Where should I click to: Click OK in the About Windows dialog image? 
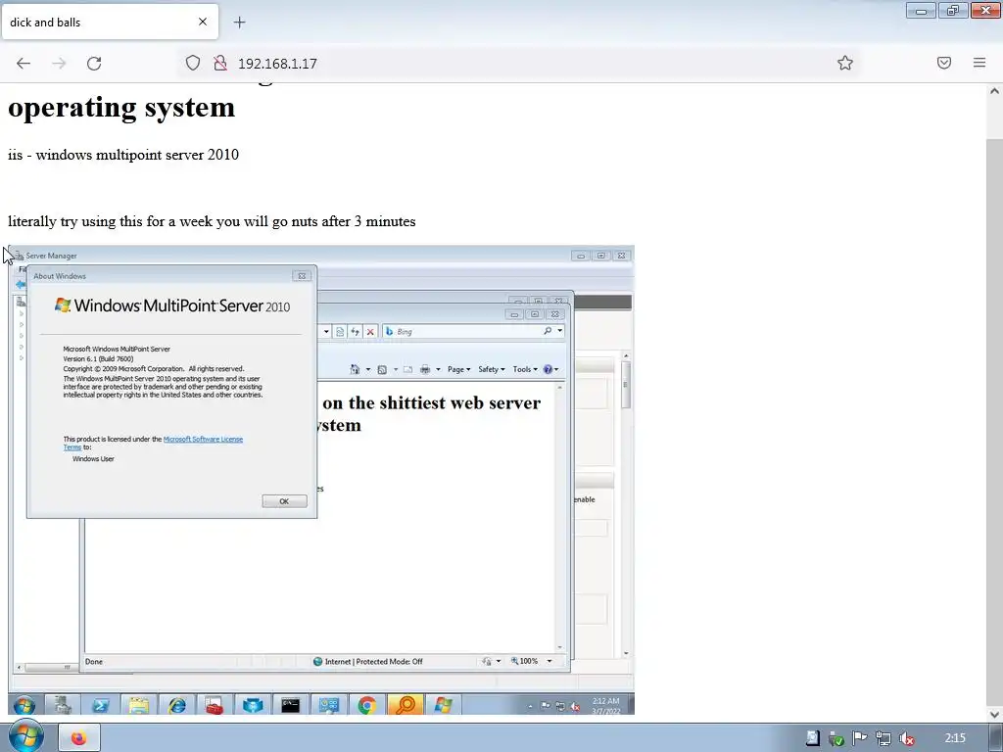pyautogui.click(x=285, y=501)
